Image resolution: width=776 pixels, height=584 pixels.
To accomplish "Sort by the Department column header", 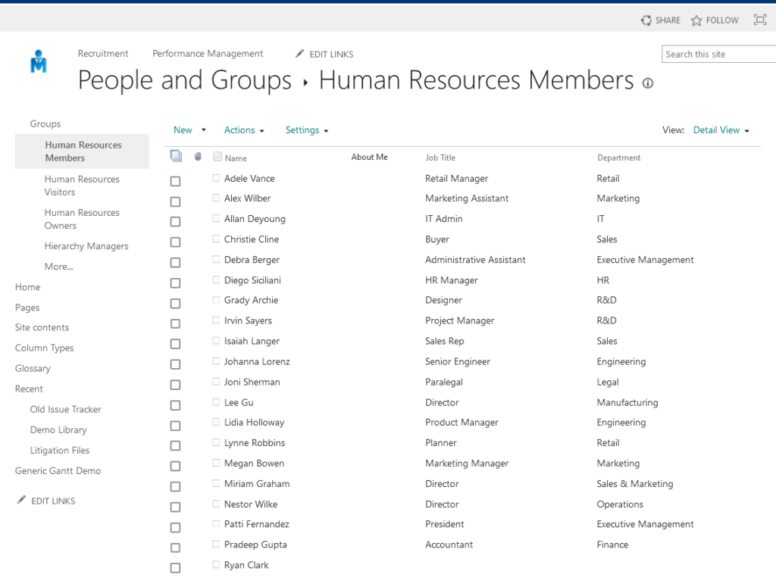I will coord(618,158).
